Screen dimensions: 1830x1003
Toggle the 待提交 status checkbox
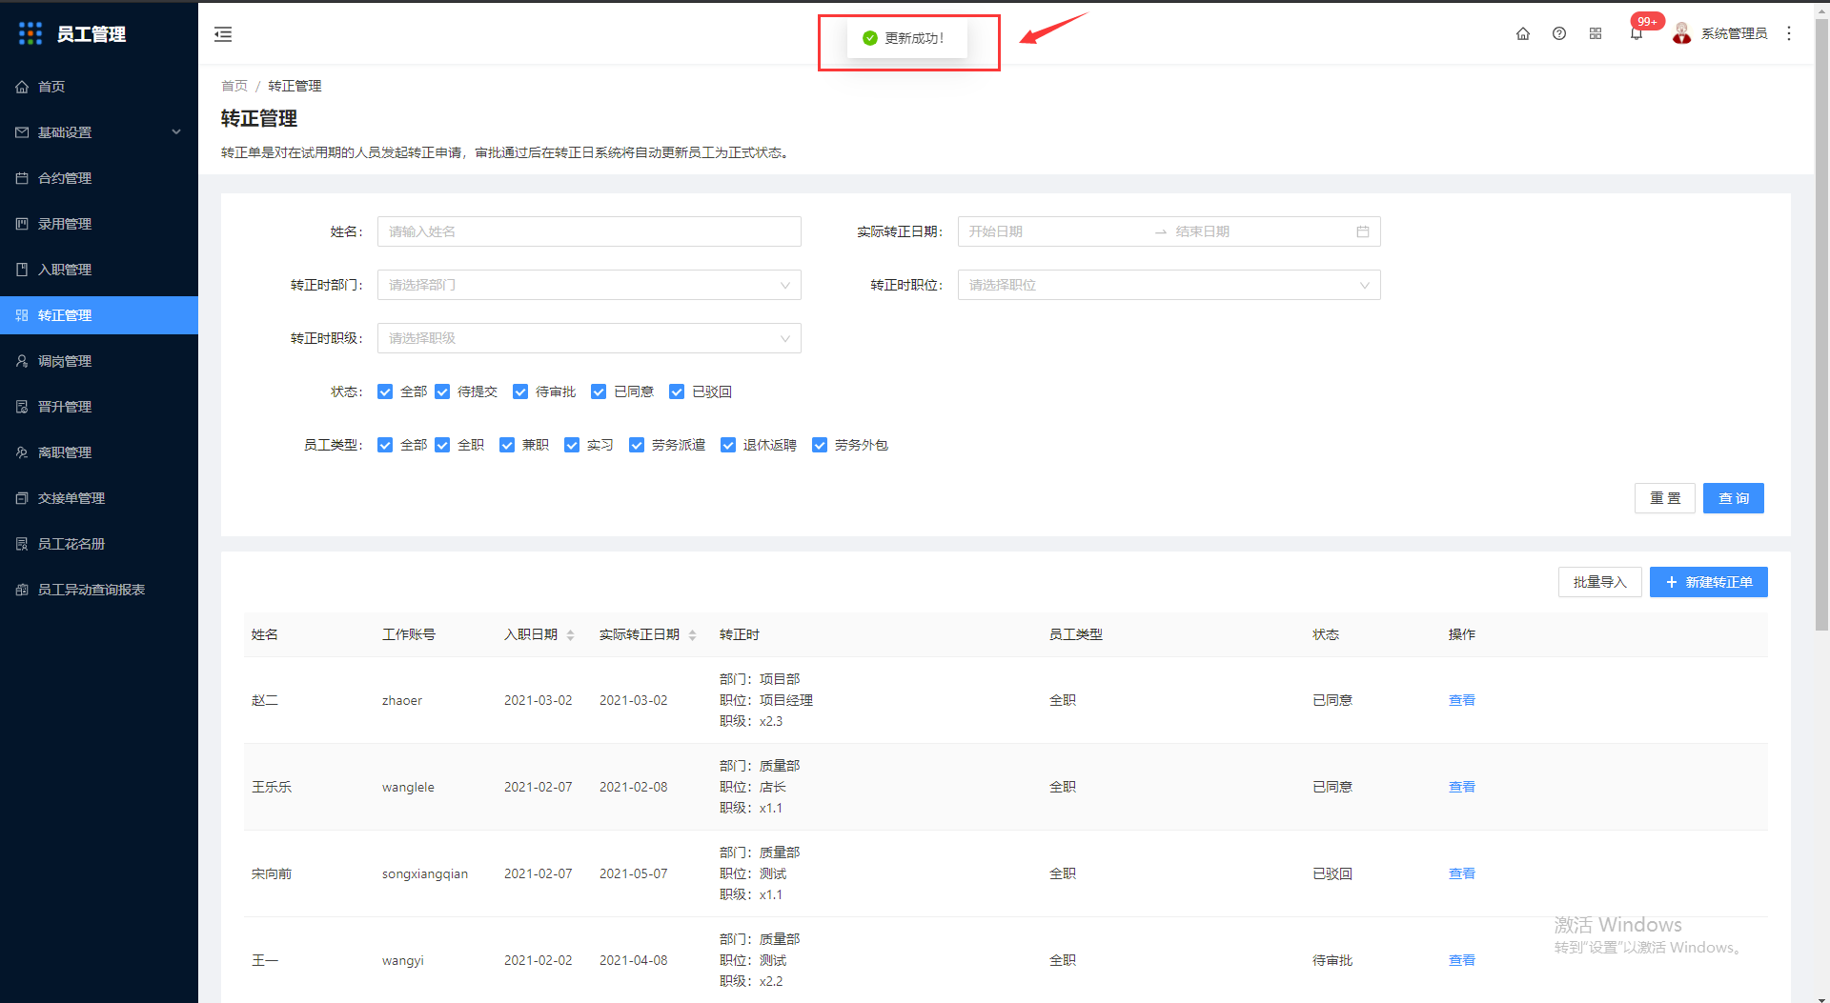click(x=442, y=391)
